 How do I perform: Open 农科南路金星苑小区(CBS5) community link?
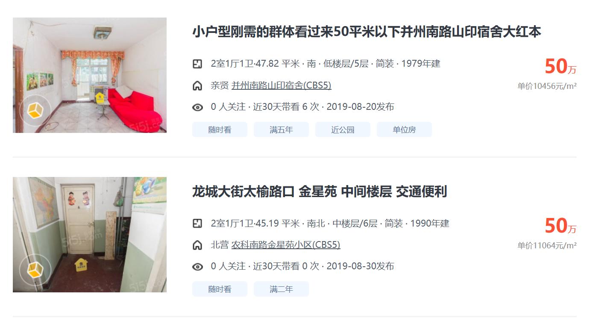(286, 245)
